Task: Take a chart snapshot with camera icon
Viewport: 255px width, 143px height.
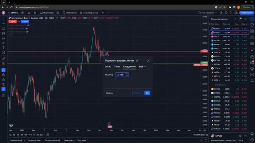Action: coord(236,13)
